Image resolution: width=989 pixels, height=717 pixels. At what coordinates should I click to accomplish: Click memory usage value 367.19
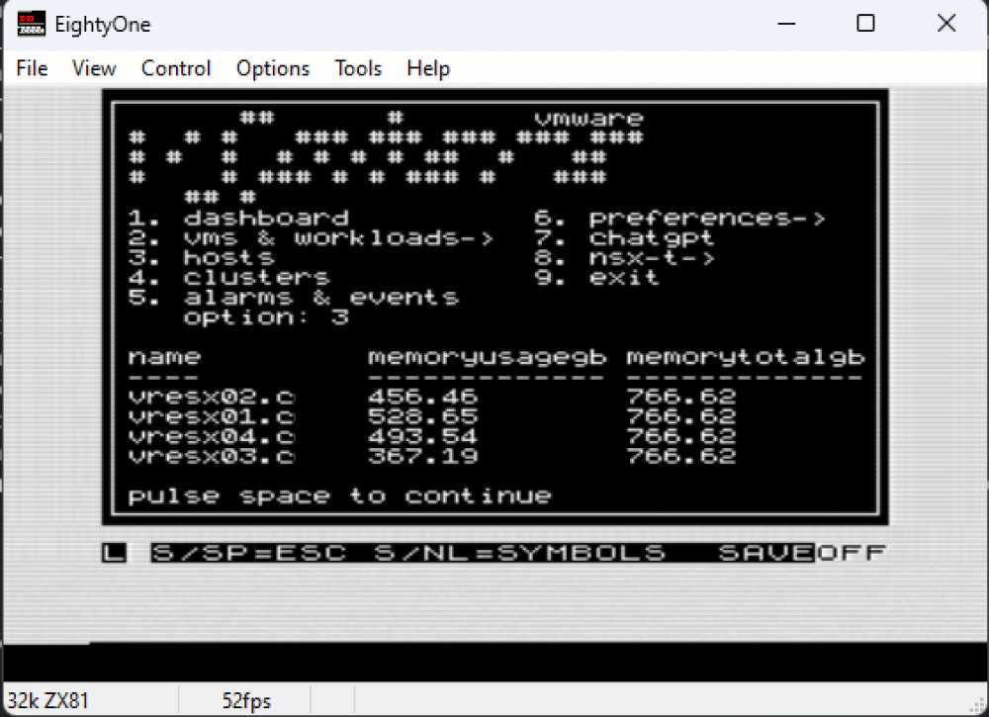[x=422, y=456]
